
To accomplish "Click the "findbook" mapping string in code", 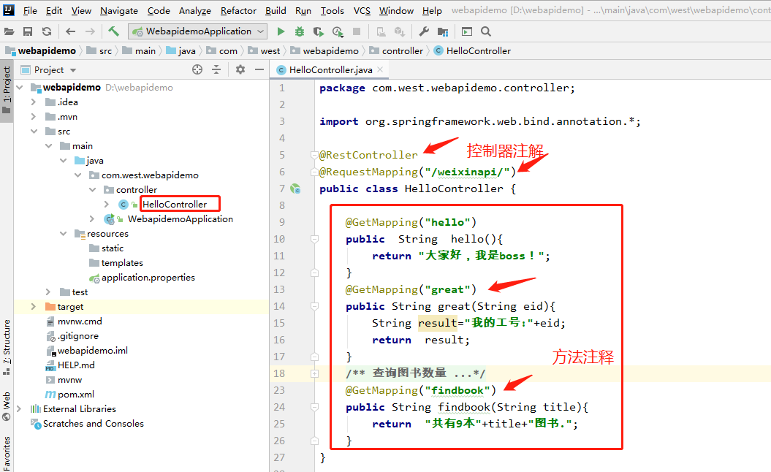I will (x=457, y=390).
